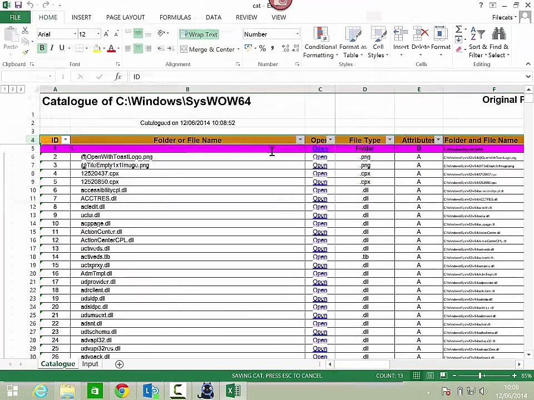Apply the red font color
Screen dimensions: 534x400
pyautogui.click(x=111, y=48)
